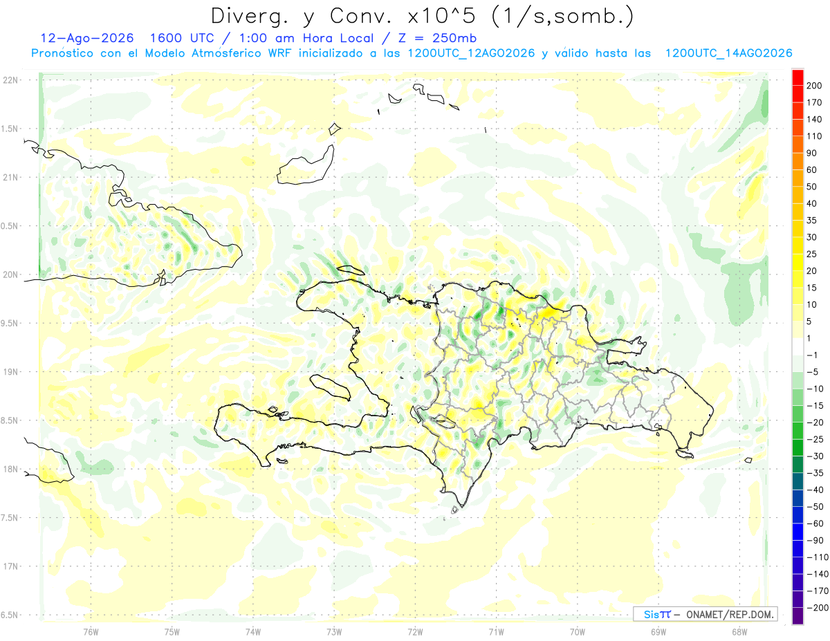The width and height of the screenshot is (830, 641).
Task: Click the "68W" longitude label
Action: tap(739, 631)
